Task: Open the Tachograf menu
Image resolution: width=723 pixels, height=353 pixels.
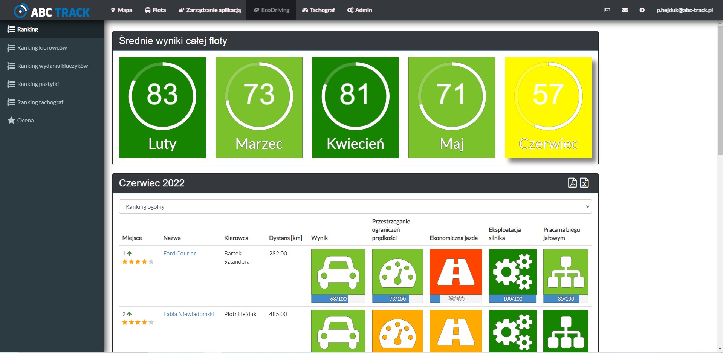Action: (318, 10)
